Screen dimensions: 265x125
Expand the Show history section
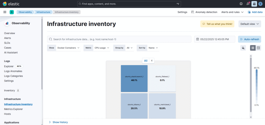click(58, 122)
